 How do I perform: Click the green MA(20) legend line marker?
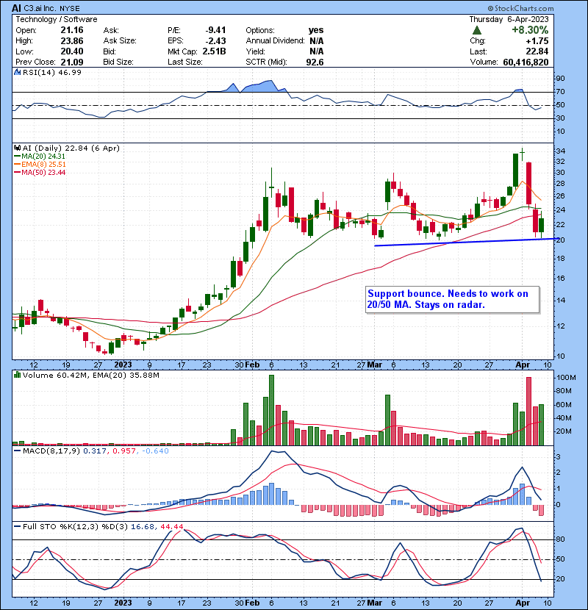coord(17,157)
